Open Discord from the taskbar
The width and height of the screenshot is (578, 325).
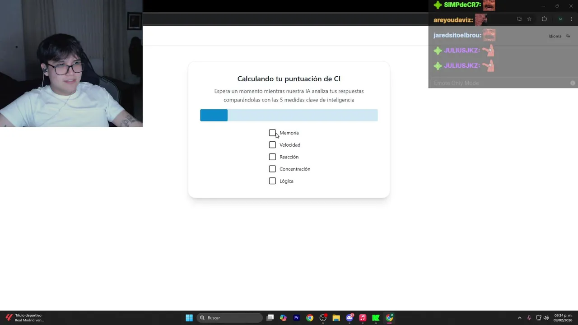(x=350, y=318)
